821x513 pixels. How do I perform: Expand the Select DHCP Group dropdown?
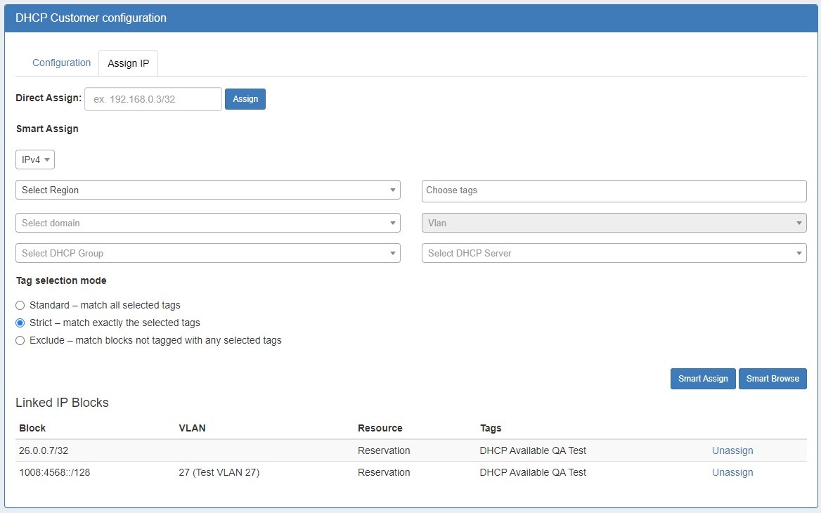pos(207,253)
